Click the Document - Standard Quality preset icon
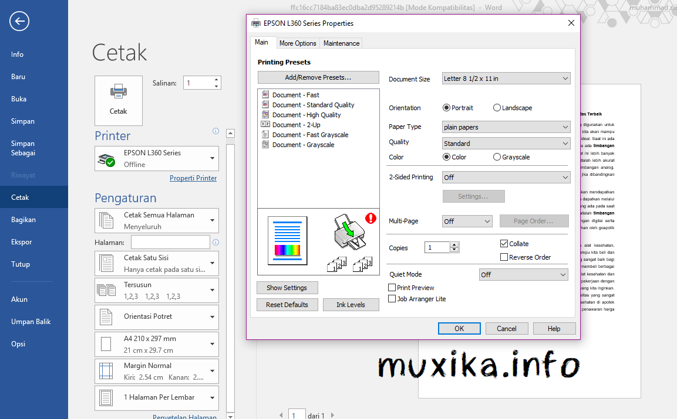 pos(265,104)
